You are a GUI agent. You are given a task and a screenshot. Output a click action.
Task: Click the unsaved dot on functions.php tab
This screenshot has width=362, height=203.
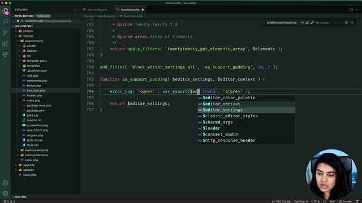coord(143,10)
